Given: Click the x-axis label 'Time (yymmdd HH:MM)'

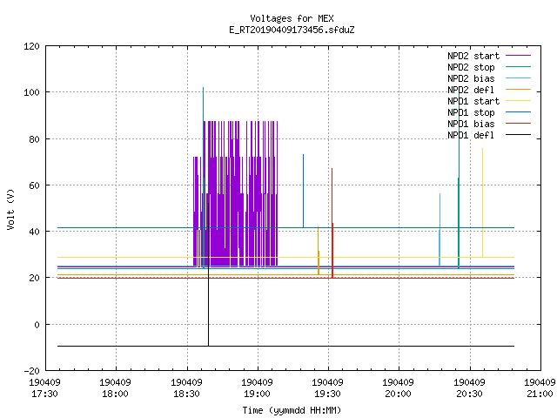Looking at the screenshot, I should tap(292, 410).
